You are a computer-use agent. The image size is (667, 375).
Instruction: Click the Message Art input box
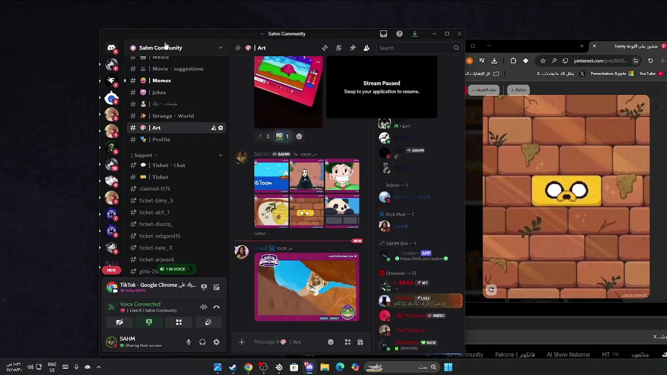[287, 342]
